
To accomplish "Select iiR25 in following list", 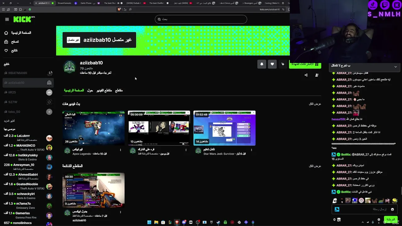I will (x=28, y=92).
